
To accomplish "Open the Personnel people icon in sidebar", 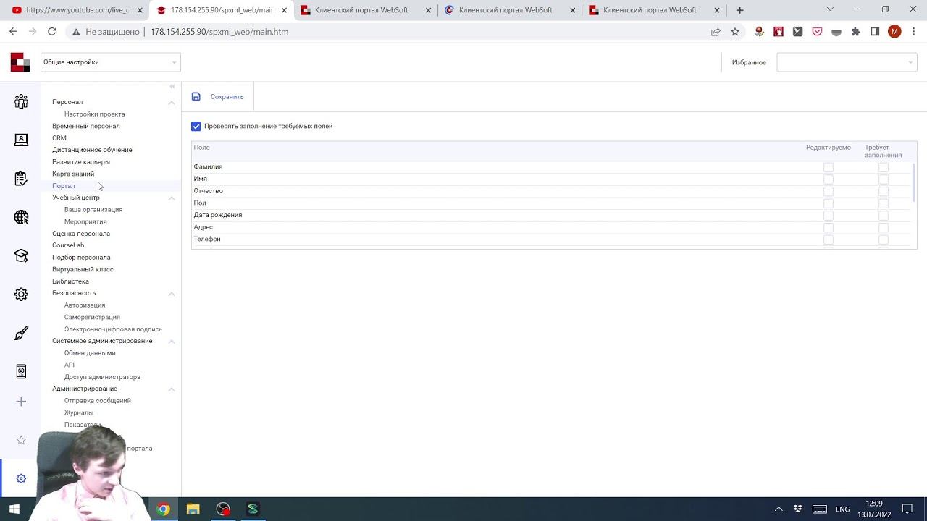I will click(21, 101).
